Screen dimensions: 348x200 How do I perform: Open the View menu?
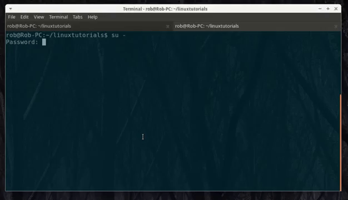tap(39, 17)
